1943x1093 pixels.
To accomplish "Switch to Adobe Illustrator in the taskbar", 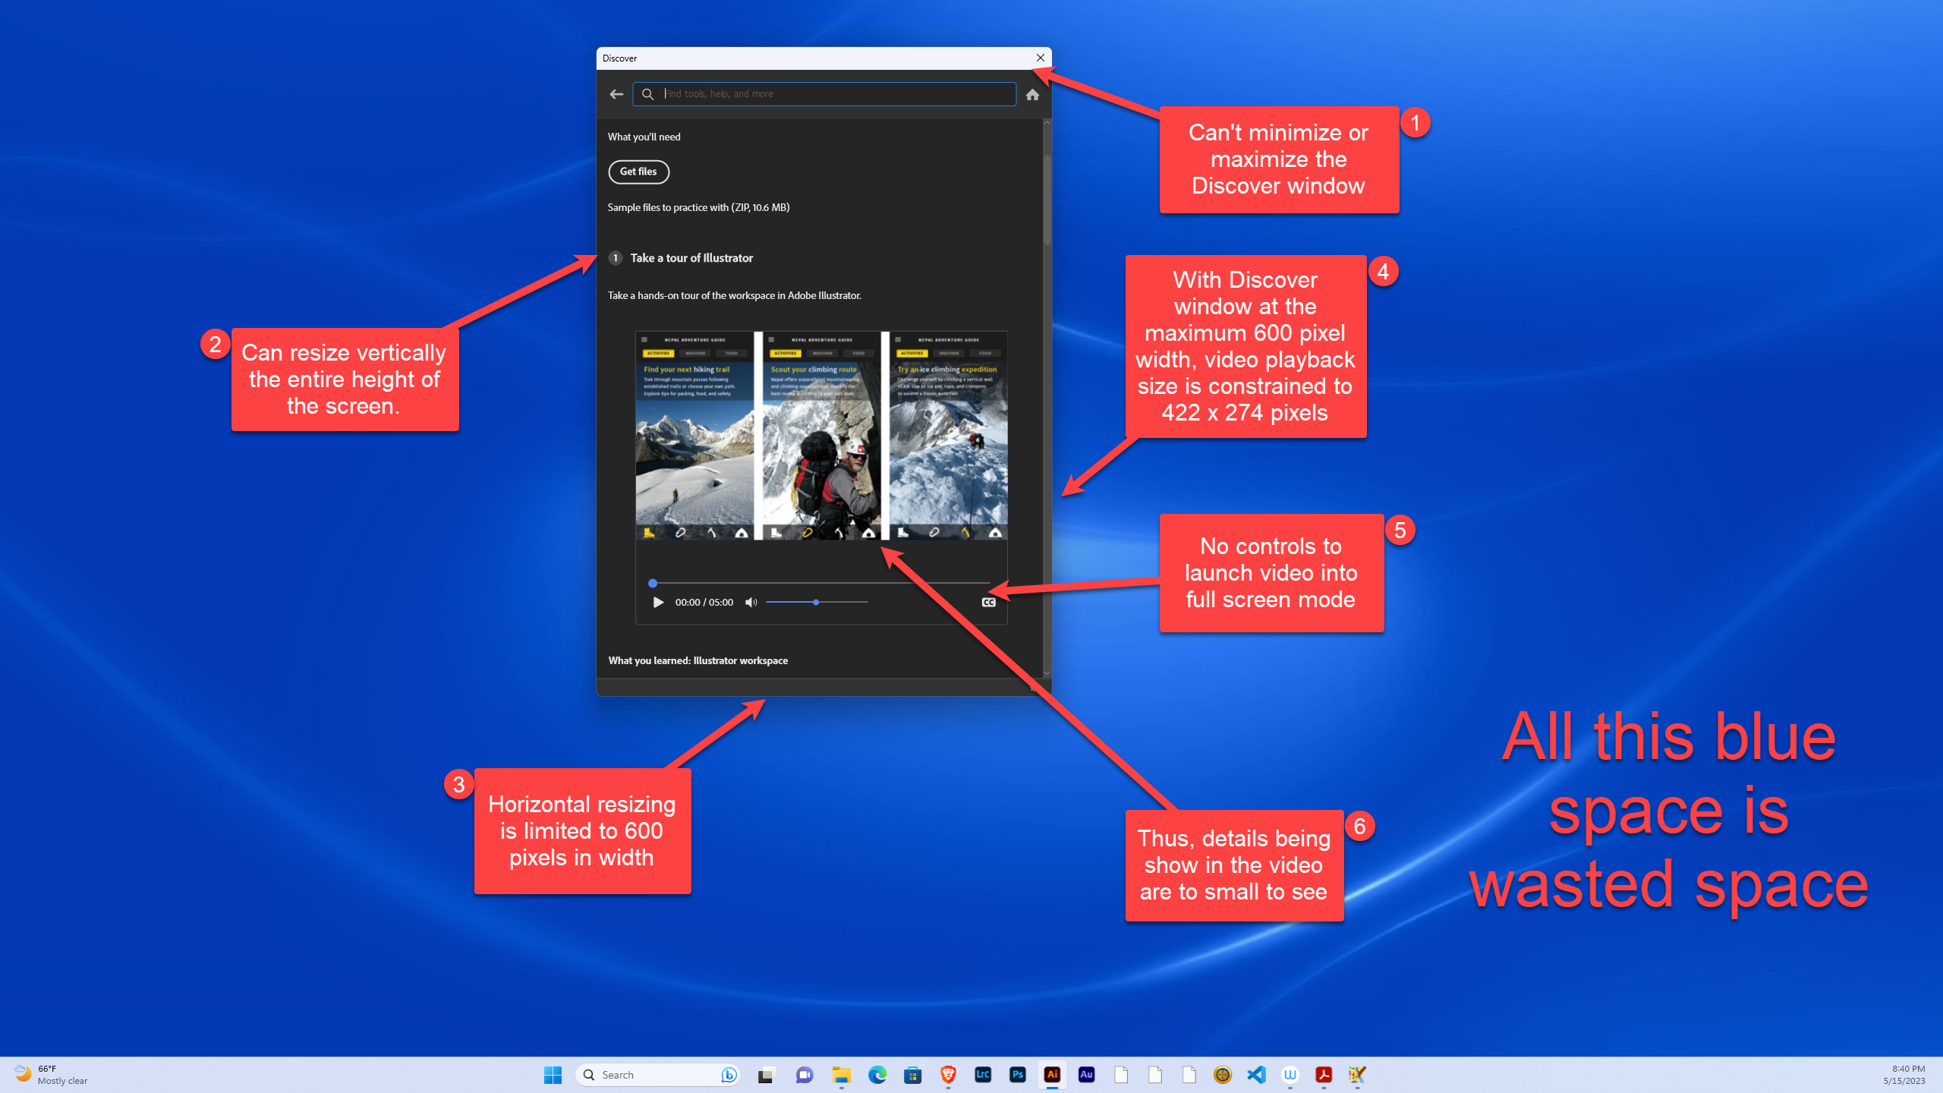I will (1052, 1075).
